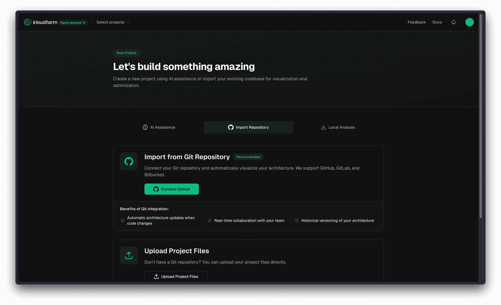Click the Recommended badge
This screenshot has height=305, width=501.
[248, 157]
